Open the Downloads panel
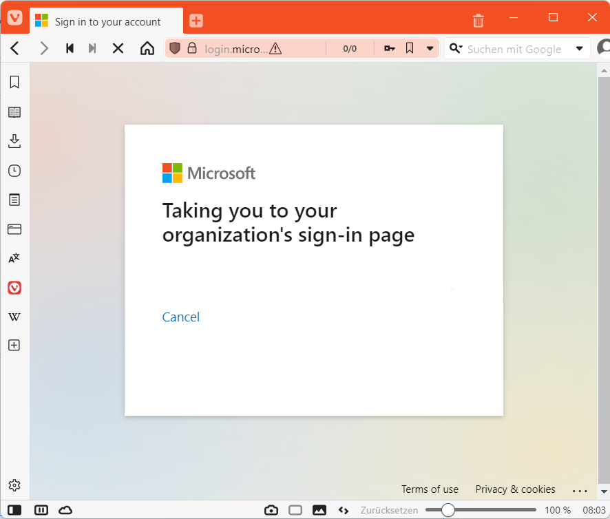This screenshot has width=610, height=519. pyautogui.click(x=14, y=142)
